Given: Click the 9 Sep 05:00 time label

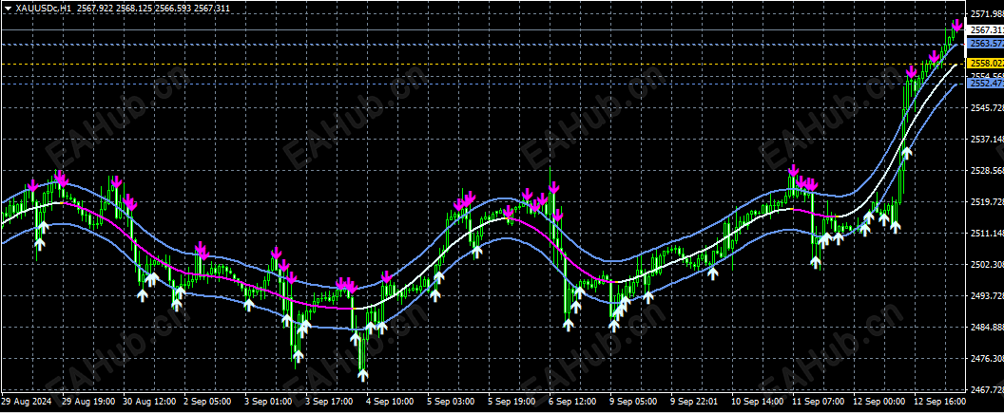Looking at the screenshot, I should pos(633,402).
